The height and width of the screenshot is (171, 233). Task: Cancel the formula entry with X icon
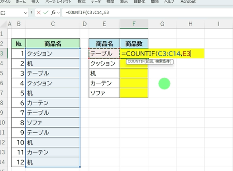(x=39, y=12)
